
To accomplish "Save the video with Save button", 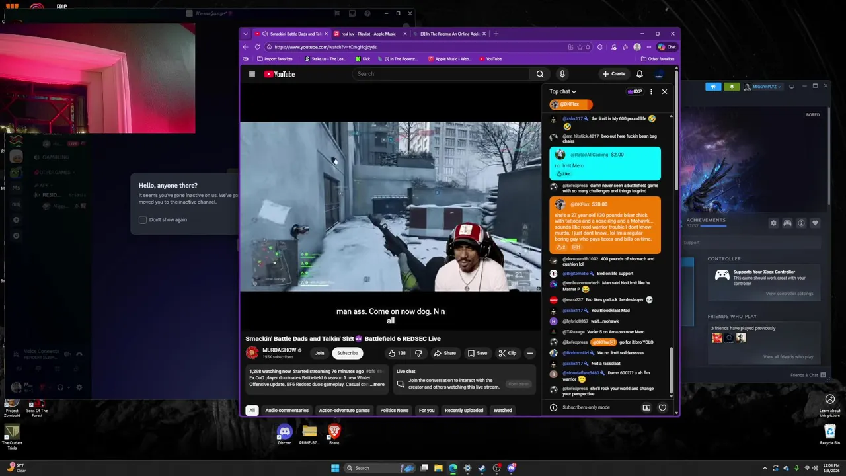I will [477, 353].
